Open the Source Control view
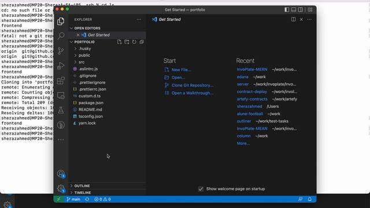The height and width of the screenshot is (208, 370). (61, 51)
